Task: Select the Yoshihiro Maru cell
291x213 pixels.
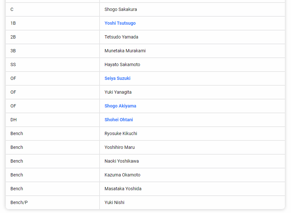Action: click(x=119, y=147)
